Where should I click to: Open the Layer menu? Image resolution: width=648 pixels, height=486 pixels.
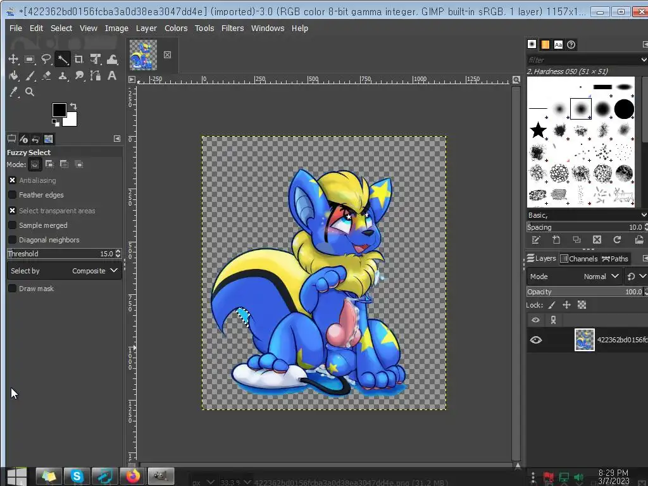pos(146,28)
